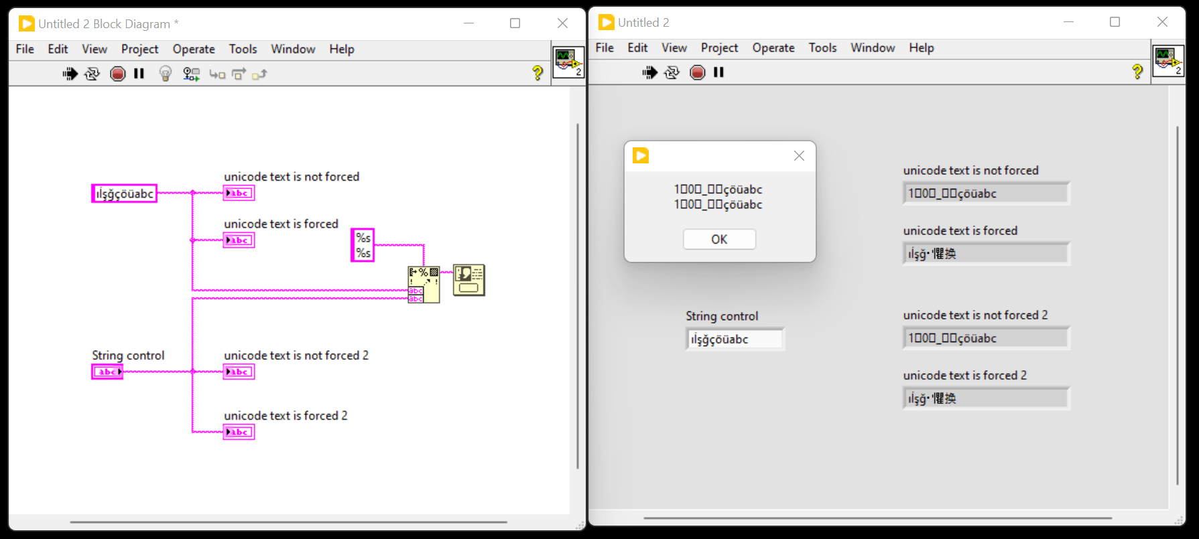Image resolution: width=1199 pixels, height=539 pixels.
Task: Open Tools menu in Block Diagram window
Action: [x=243, y=49]
